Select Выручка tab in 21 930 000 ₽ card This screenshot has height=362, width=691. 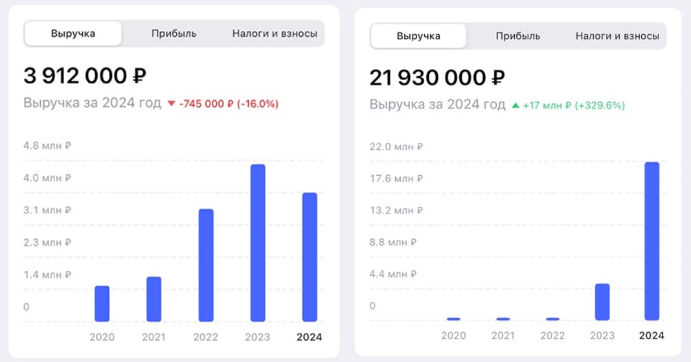pos(418,36)
